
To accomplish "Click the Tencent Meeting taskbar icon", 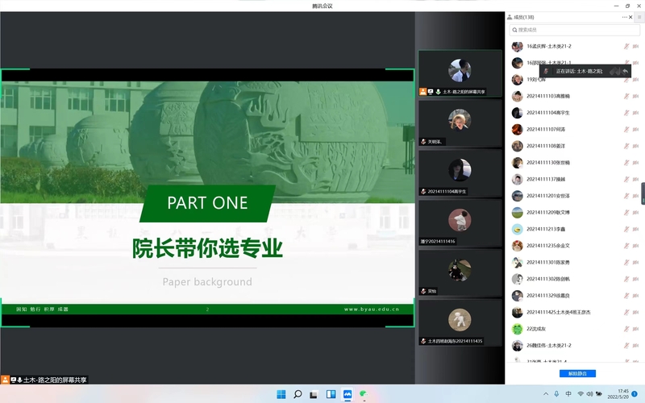I will (347, 394).
